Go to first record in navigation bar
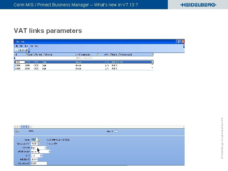This screenshot has height=171, width=228. (x=15, y=127)
